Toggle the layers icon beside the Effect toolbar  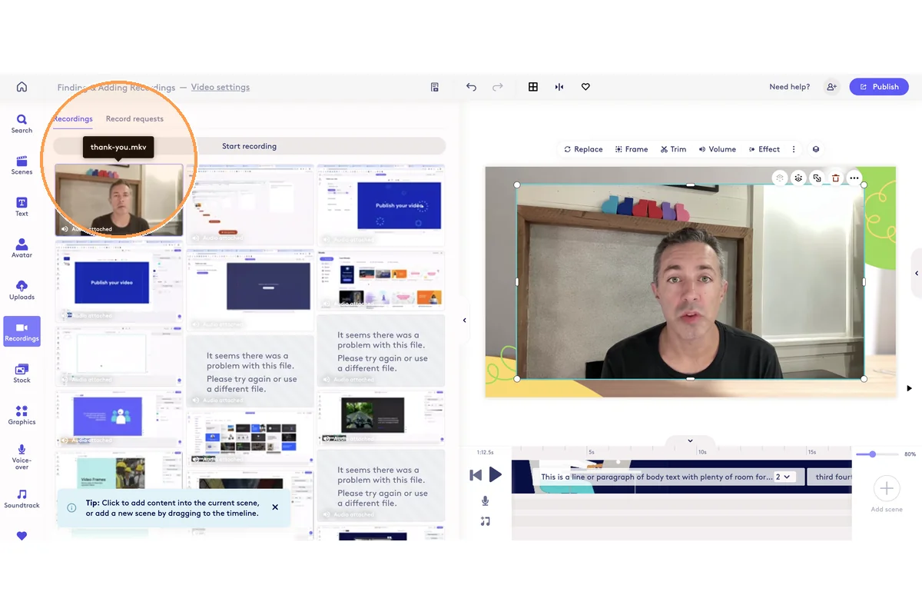click(x=816, y=149)
